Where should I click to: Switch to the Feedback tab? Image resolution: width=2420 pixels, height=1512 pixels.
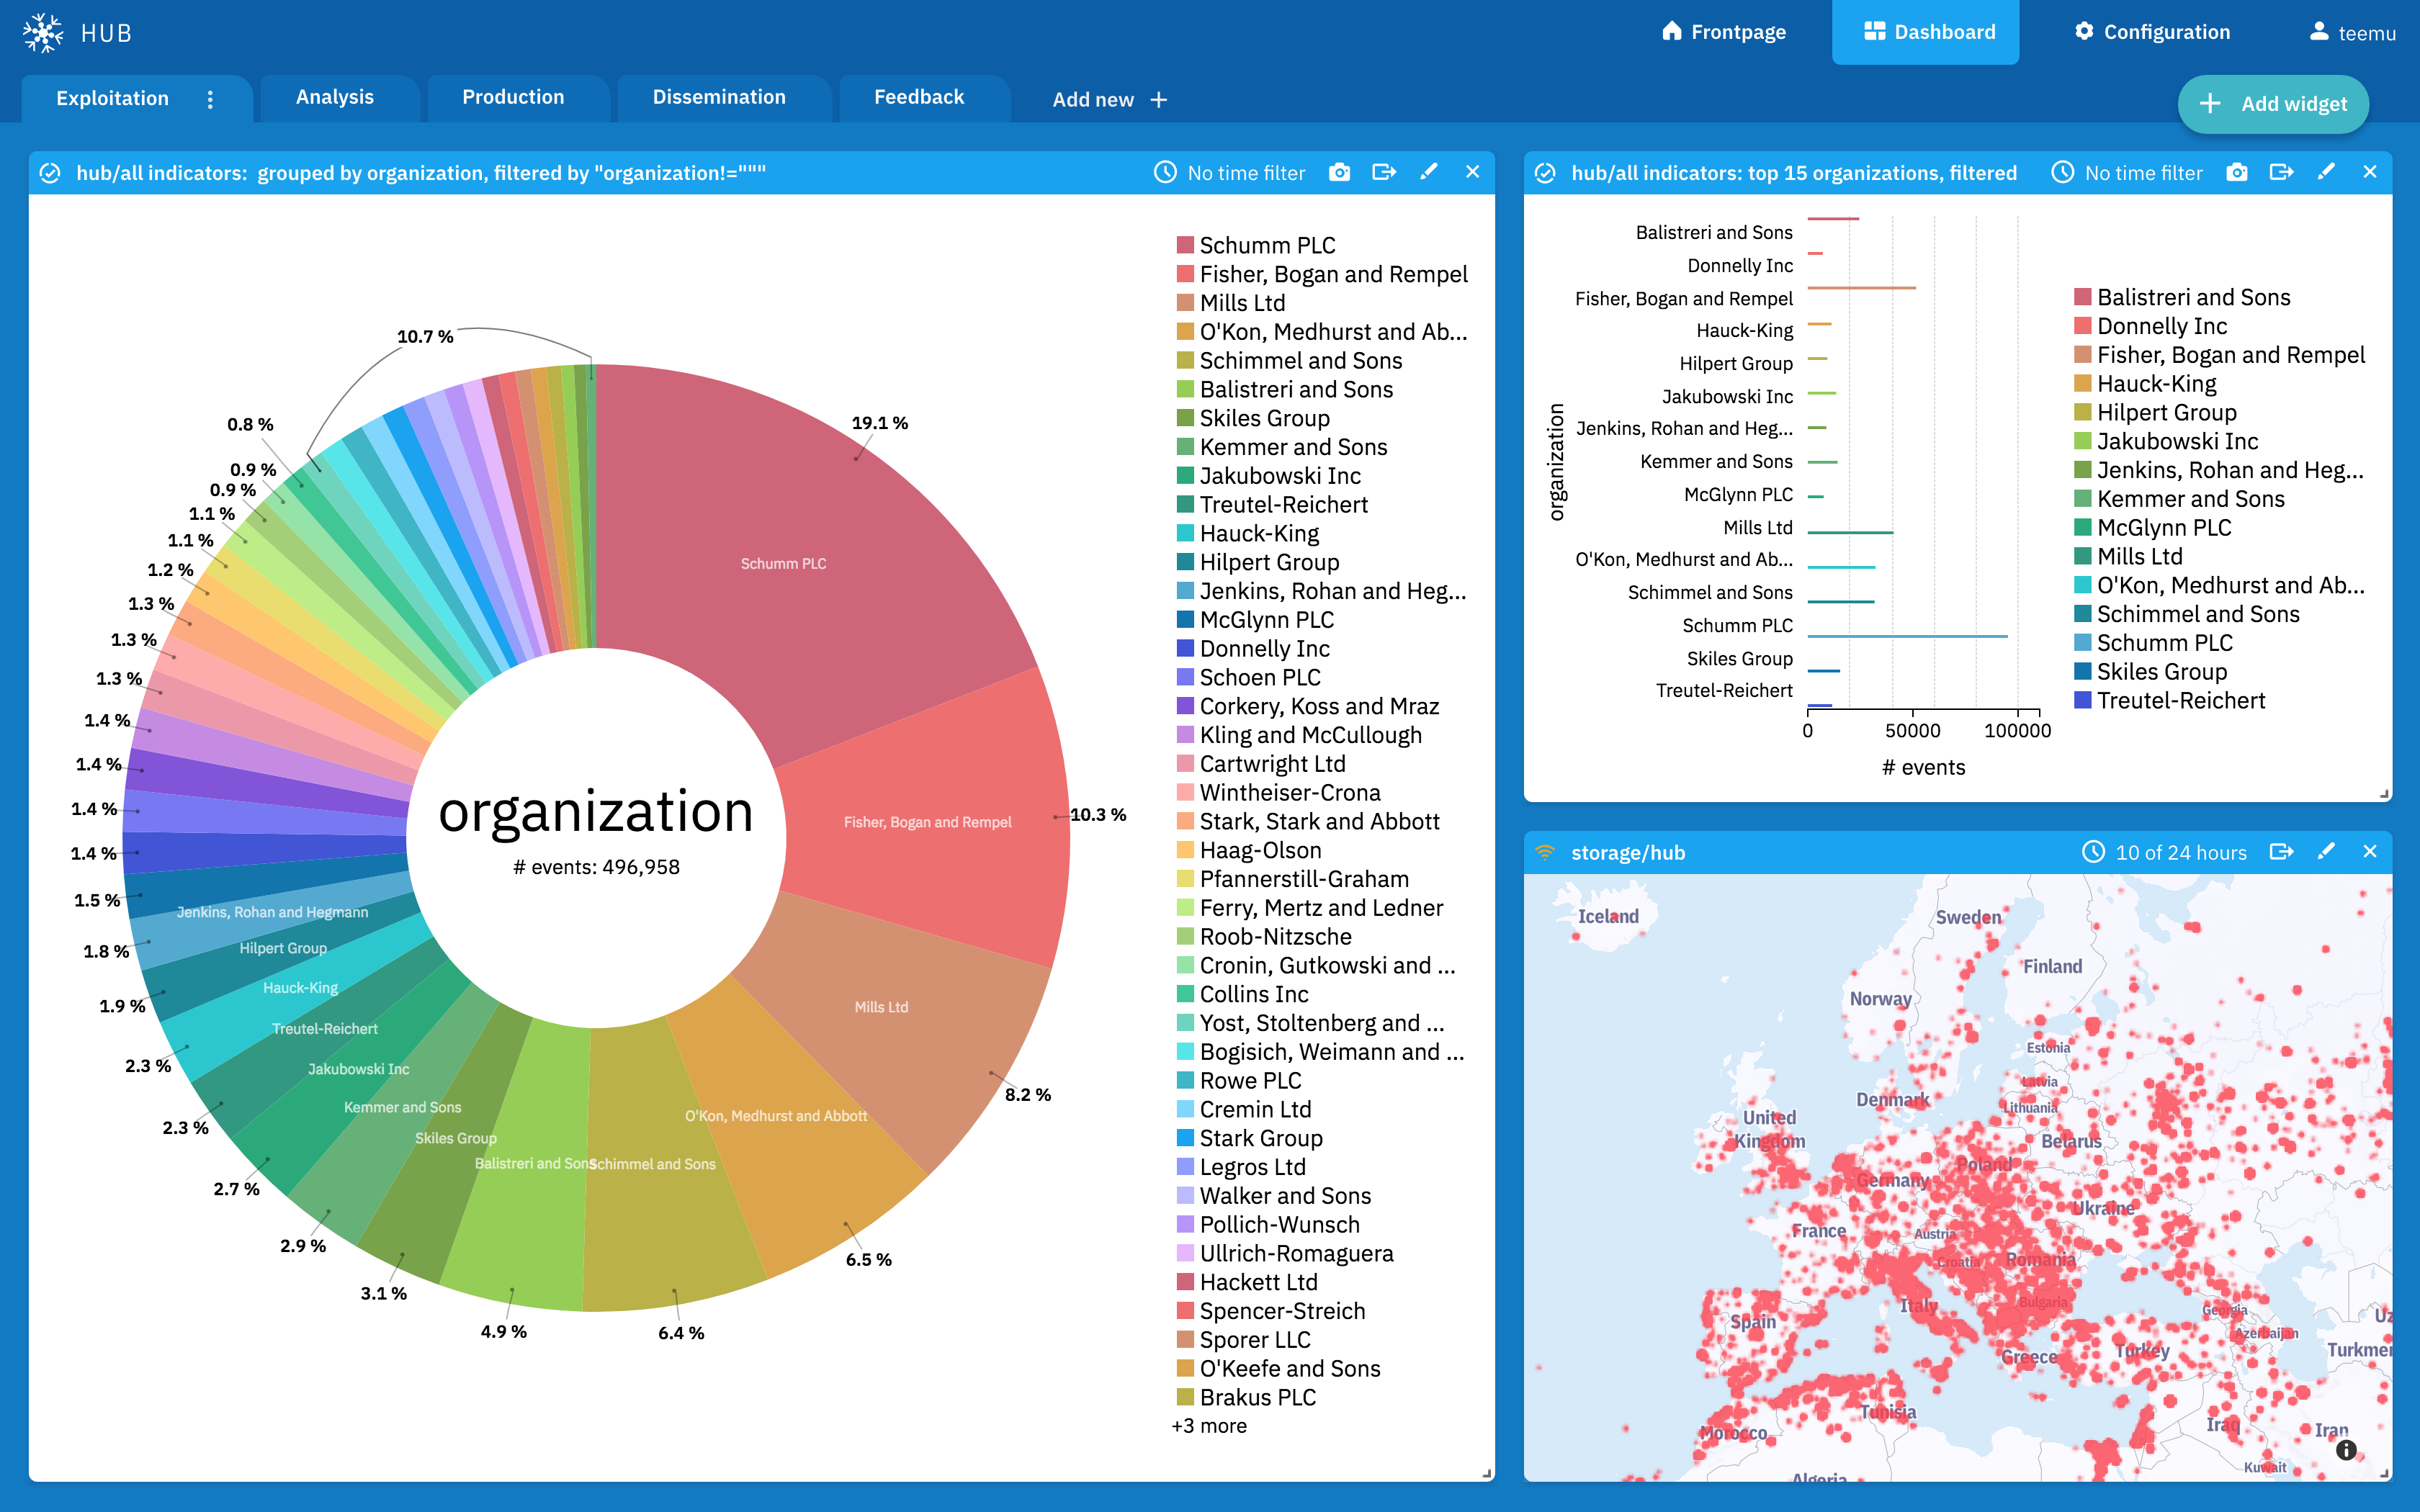click(919, 97)
